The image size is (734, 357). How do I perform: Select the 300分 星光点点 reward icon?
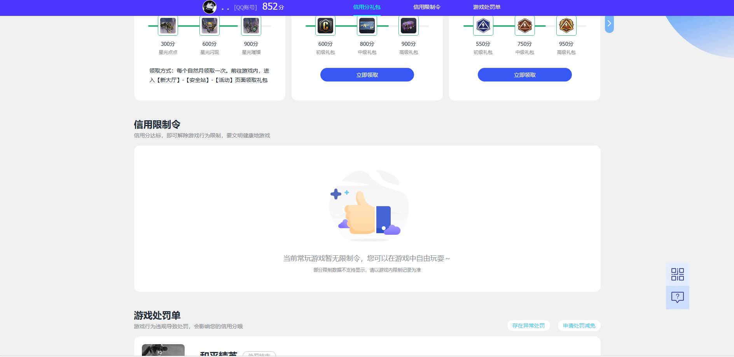pyautogui.click(x=168, y=26)
